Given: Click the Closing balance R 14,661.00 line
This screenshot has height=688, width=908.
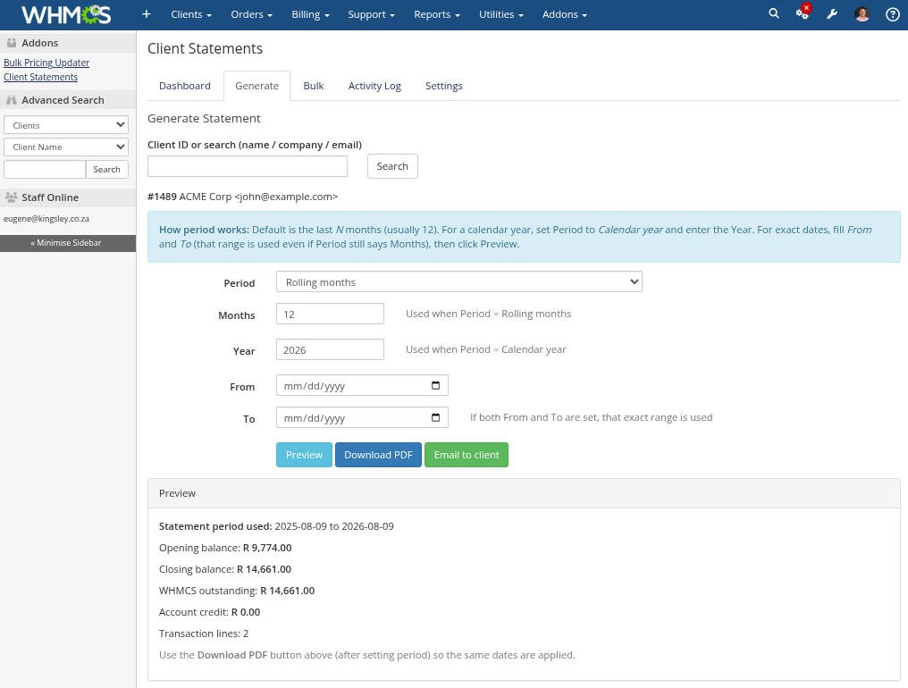Looking at the screenshot, I should tap(225, 569).
